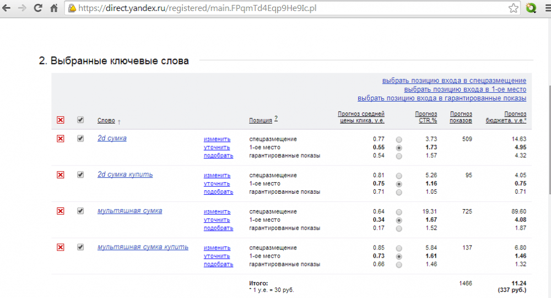Click the total budget value '11.24'
Viewport: 551px width, 298px height.
tap(518, 283)
